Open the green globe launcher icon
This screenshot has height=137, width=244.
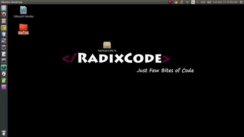click(x=4, y=68)
